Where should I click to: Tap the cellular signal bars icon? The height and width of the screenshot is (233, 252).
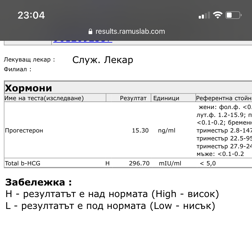tap(204, 15)
